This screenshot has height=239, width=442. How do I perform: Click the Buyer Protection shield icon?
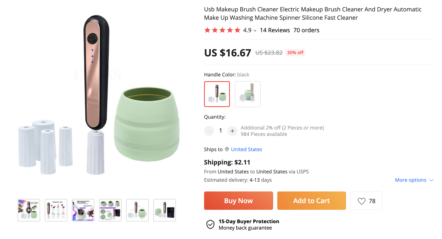[210, 224]
